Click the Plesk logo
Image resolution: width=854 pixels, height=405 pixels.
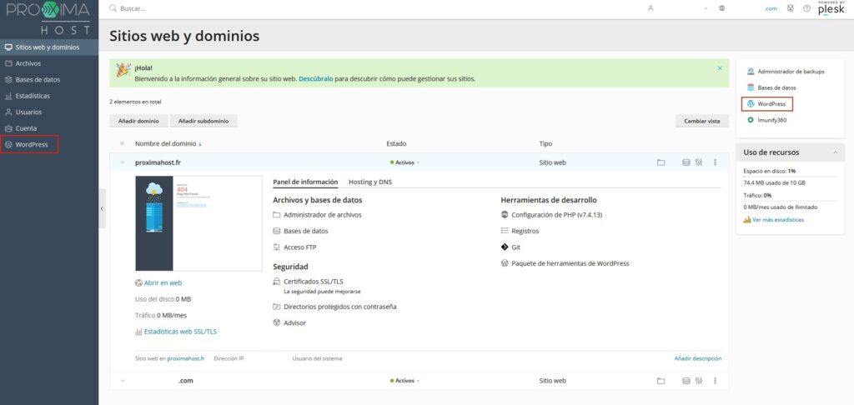[x=831, y=8]
